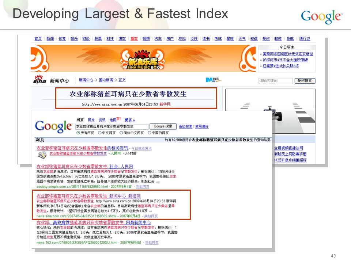
Task: Open 股票 in Sina navigation
Action: coord(98,39)
